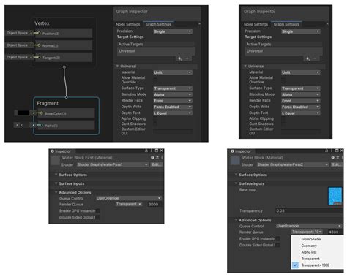Enable Double Sided Global Illumination on Water Block First
This screenshot has width=347, height=277.
(x=97, y=217)
